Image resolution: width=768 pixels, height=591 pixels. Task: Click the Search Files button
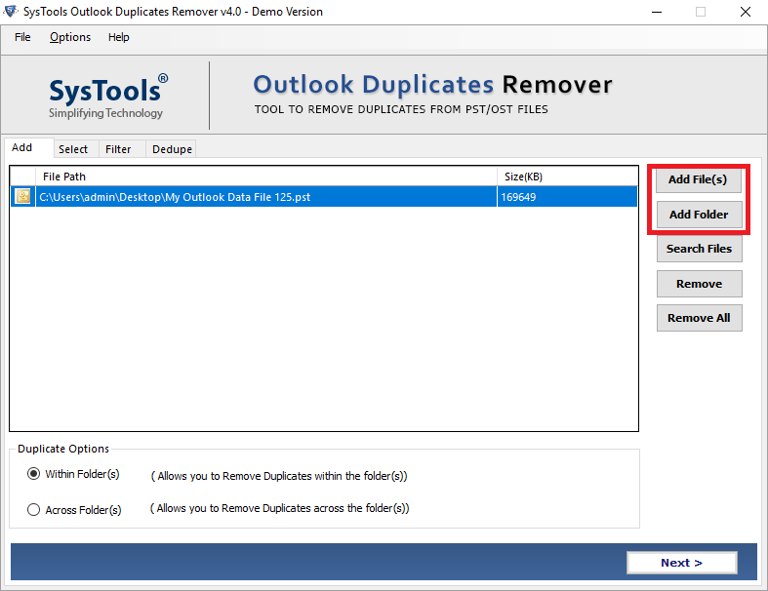pos(699,249)
